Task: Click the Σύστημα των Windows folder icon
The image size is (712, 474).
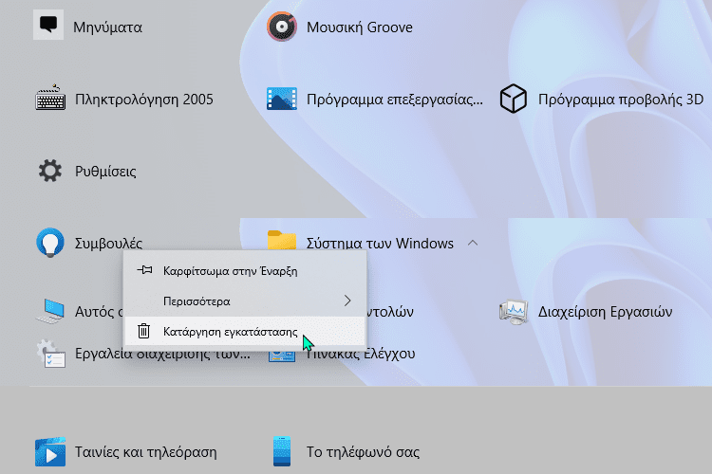Action: (x=282, y=240)
